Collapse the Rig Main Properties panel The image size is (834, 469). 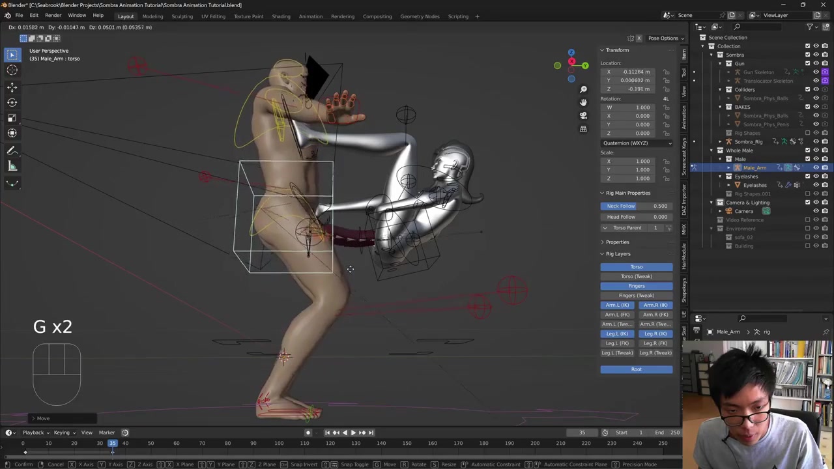click(x=602, y=193)
